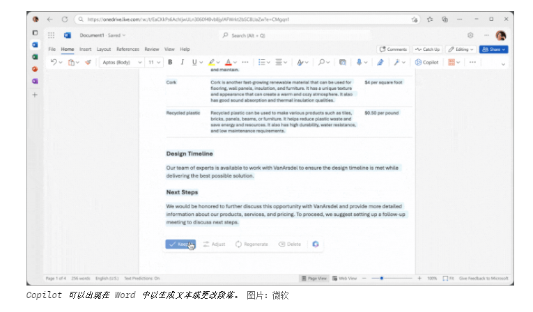Click the tab actions icon atop sidebar
The image size is (533, 312).
pos(35,33)
